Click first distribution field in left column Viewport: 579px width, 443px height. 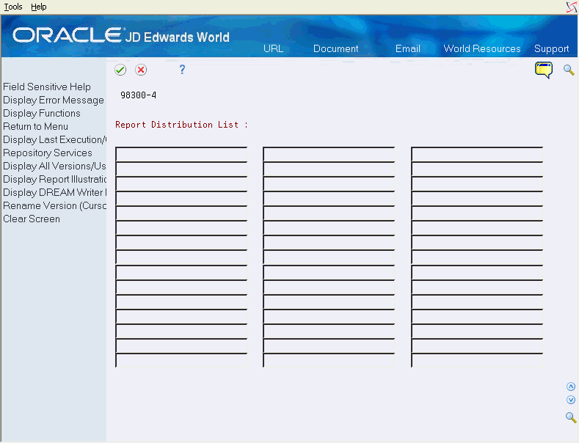pos(181,154)
